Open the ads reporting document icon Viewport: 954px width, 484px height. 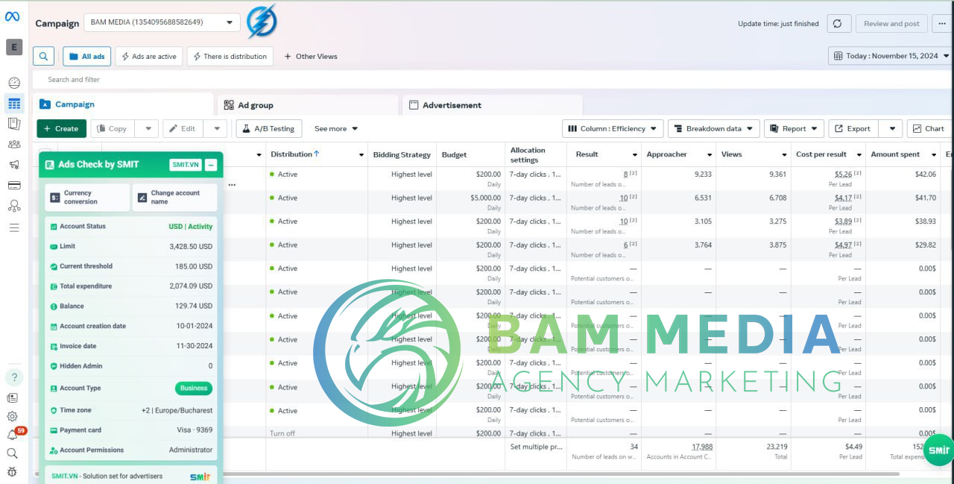point(14,124)
